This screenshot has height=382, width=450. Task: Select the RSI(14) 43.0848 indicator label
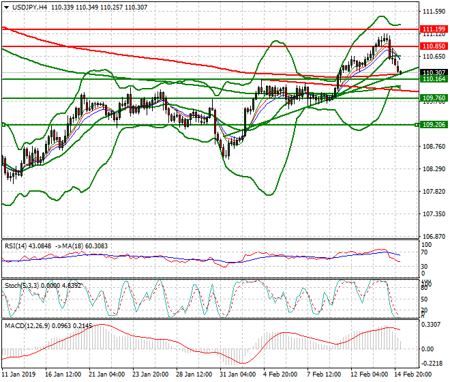click(x=28, y=246)
